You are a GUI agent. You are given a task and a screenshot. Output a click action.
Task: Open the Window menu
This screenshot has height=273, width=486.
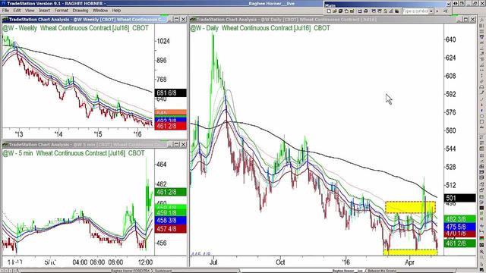pyautogui.click(x=100, y=10)
